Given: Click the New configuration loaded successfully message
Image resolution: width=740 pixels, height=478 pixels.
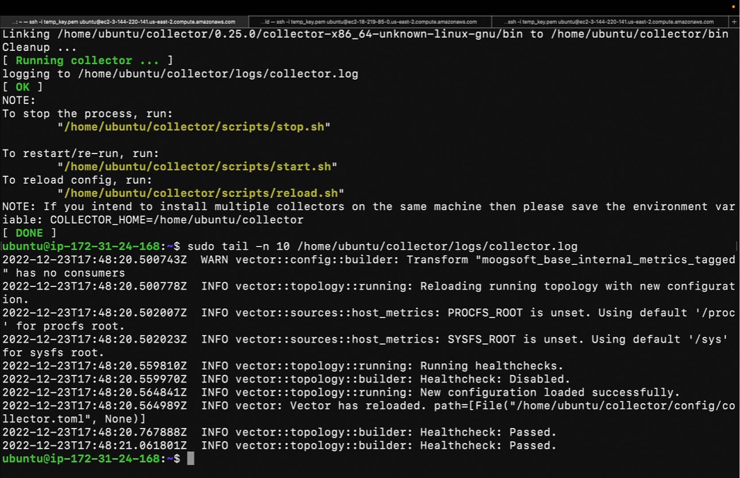Looking at the screenshot, I should click(550, 393).
